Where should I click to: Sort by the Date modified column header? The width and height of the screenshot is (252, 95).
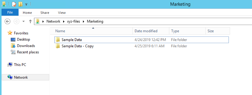pos(151,31)
